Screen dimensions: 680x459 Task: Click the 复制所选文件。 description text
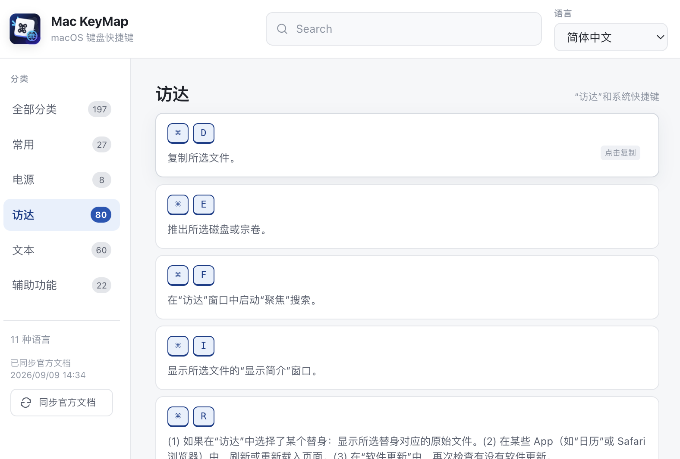pyautogui.click(x=201, y=158)
